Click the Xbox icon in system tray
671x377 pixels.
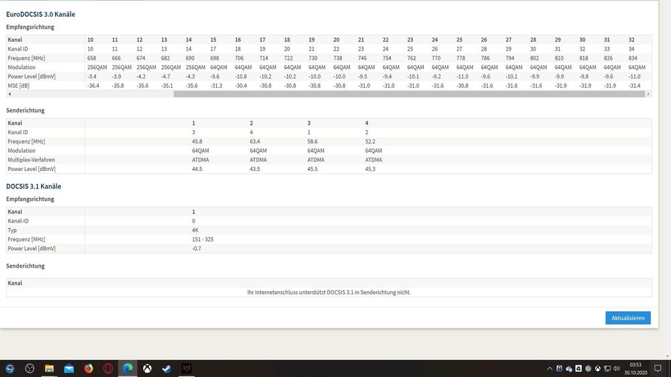(x=597, y=368)
